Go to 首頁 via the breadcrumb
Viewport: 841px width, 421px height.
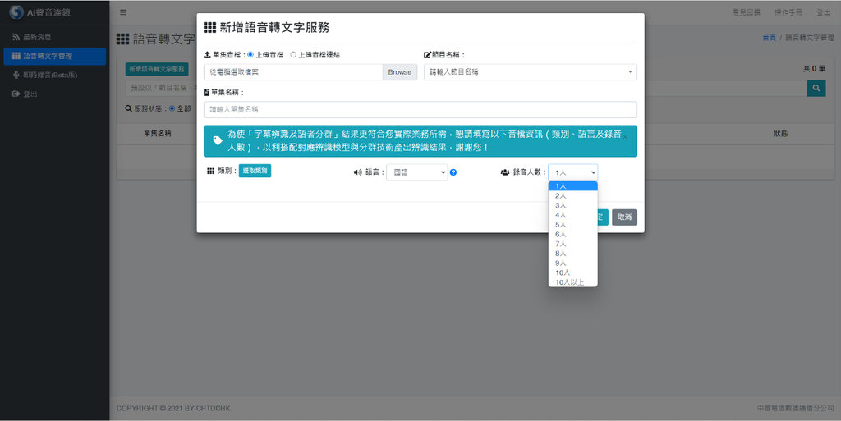(769, 38)
